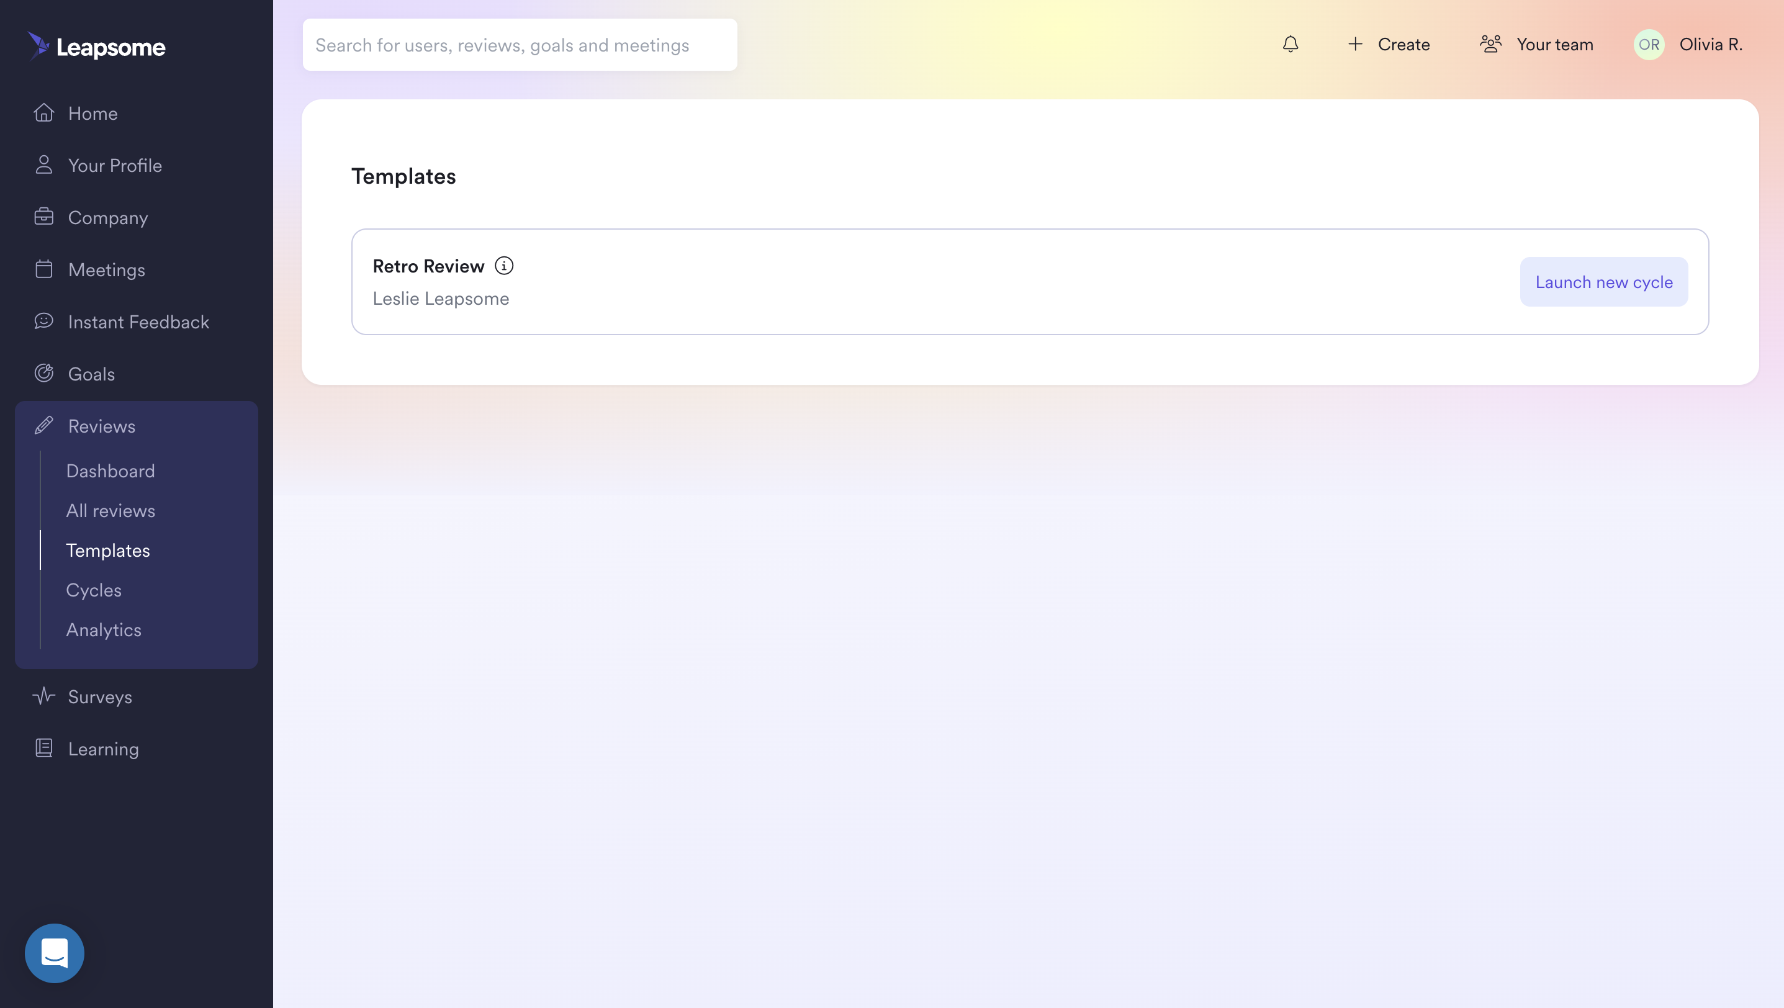The width and height of the screenshot is (1784, 1008).
Task: Click the Leapsome logo
Action: tap(96, 47)
